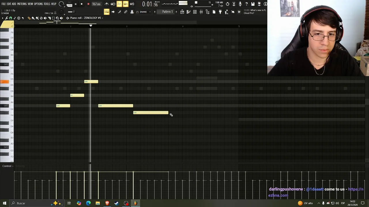Open the Piano roll view icon

[x=189, y=12]
